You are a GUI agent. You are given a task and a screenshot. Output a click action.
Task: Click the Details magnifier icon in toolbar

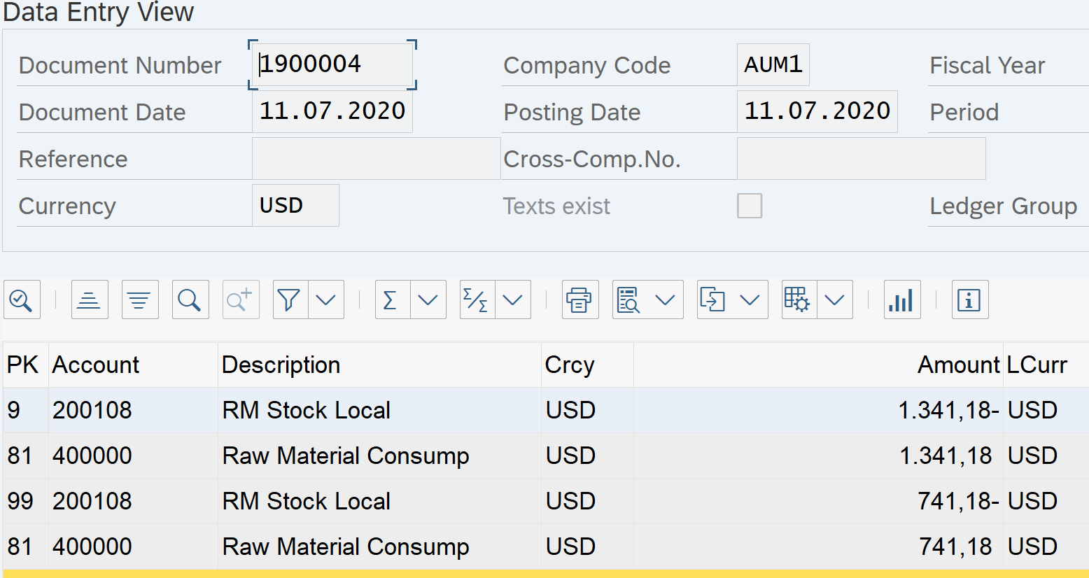(22, 300)
